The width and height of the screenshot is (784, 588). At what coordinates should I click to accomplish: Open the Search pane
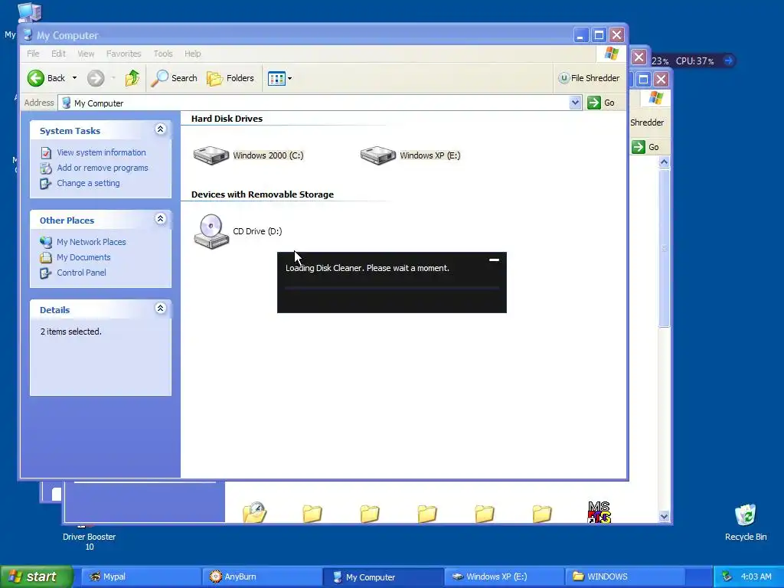click(x=175, y=78)
